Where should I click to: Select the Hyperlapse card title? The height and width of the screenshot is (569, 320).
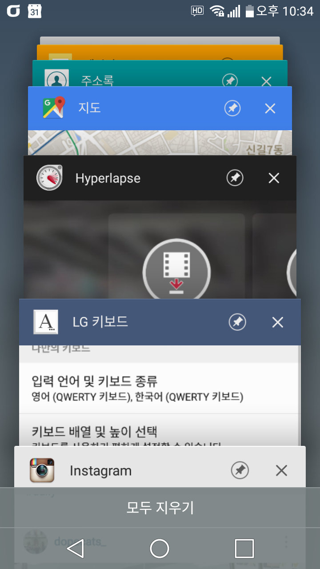tap(108, 178)
